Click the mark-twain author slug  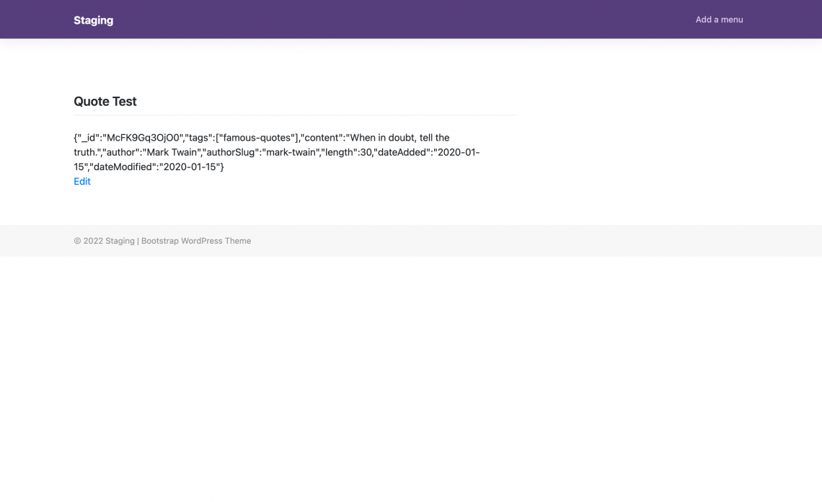(291, 151)
